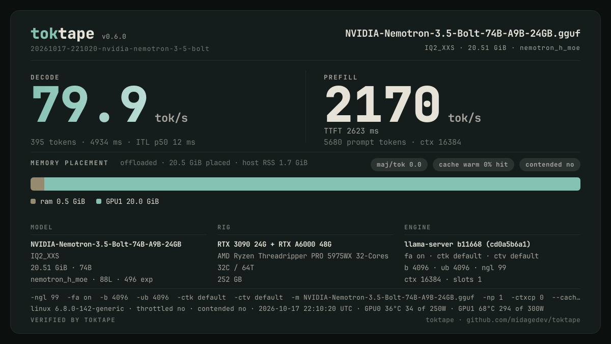Click the ENGINE column heading
The height and width of the screenshot is (344, 611).
click(418, 227)
